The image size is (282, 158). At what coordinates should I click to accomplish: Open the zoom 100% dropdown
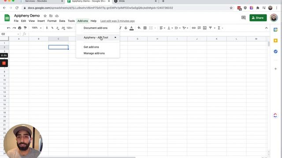[37, 28]
